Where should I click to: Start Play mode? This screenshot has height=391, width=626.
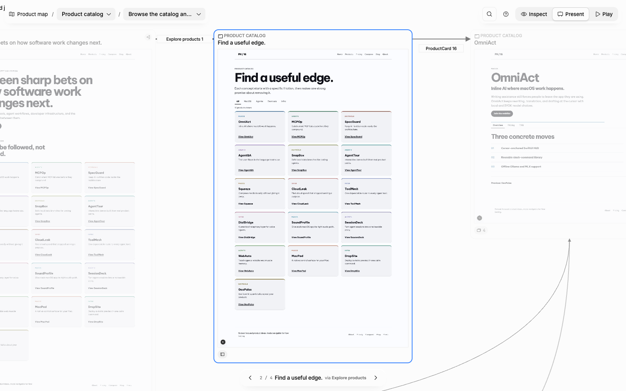(x=604, y=14)
